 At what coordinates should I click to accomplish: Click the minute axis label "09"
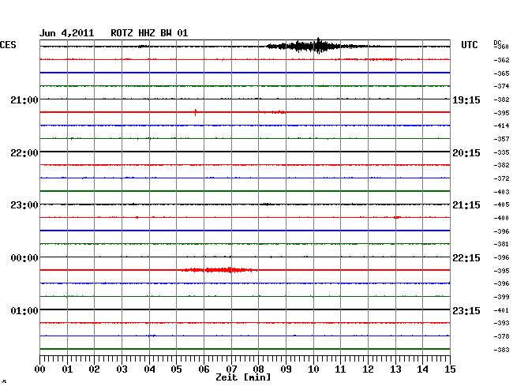(286, 369)
